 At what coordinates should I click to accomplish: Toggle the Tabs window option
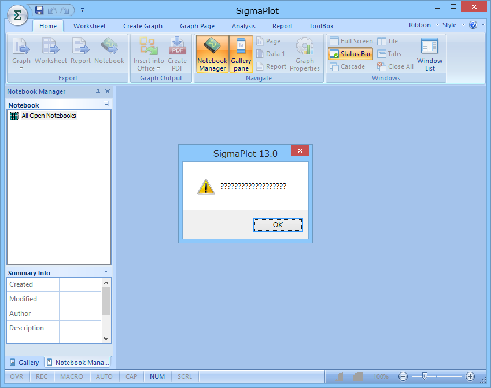[x=389, y=54]
